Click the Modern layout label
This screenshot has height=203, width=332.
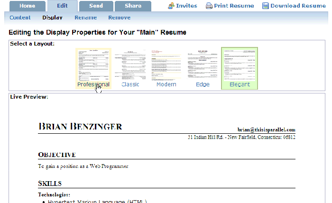[x=166, y=84]
